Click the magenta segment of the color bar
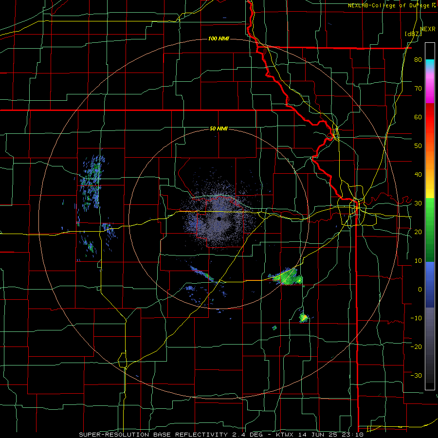 coord(430,90)
